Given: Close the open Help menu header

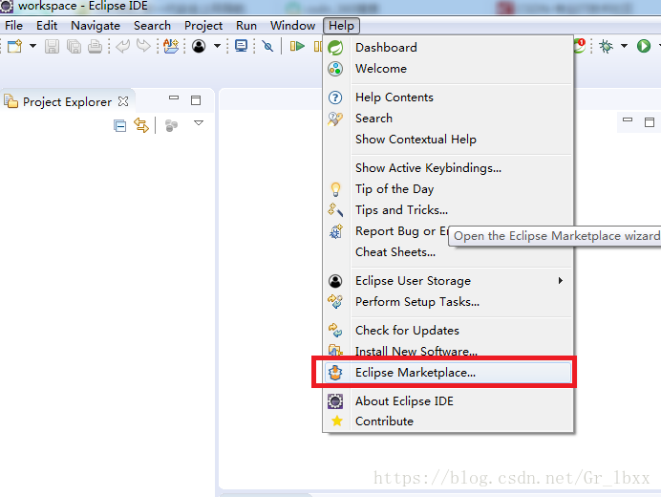Looking at the screenshot, I should pyautogui.click(x=341, y=26).
